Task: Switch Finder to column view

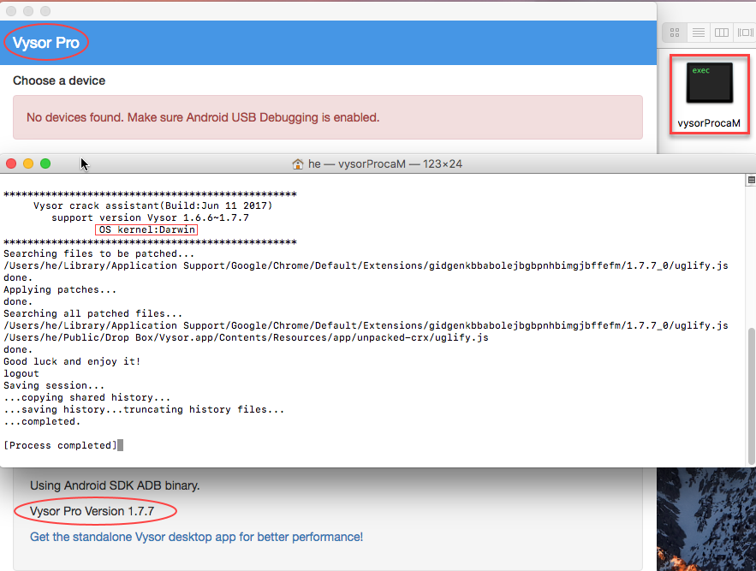Action: [721, 33]
